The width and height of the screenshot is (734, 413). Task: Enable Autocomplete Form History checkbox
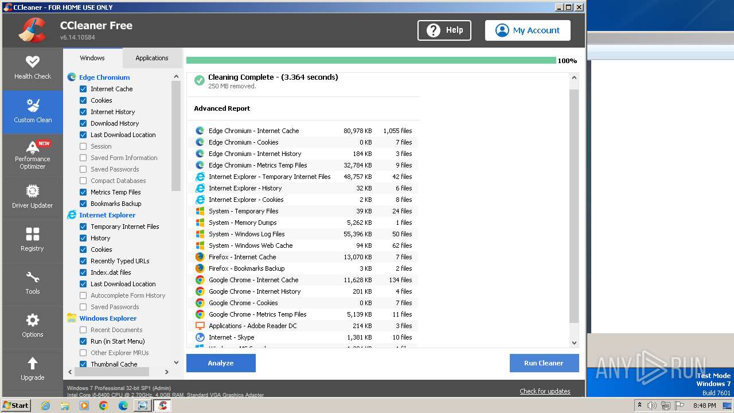pos(83,295)
